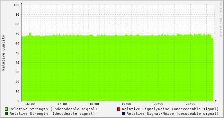Click the 17:00 time axis label

tap(62, 104)
